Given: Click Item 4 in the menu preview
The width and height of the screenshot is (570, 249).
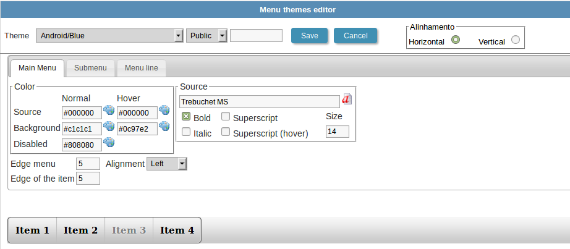Looking at the screenshot, I should pyautogui.click(x=177, y=230).
